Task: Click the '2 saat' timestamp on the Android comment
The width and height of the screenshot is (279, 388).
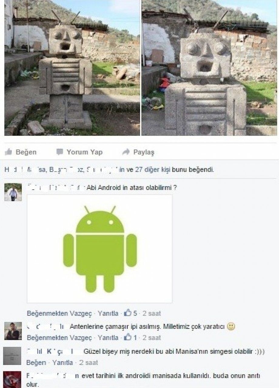Action: [152, 313]
